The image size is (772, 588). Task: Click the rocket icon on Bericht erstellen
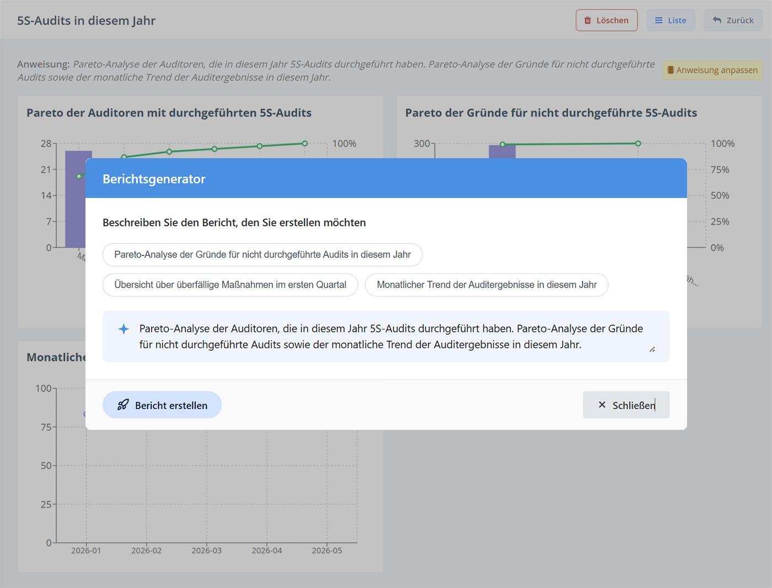coord(123,405)
